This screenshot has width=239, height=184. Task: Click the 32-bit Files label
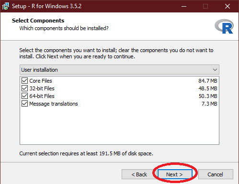42,88
